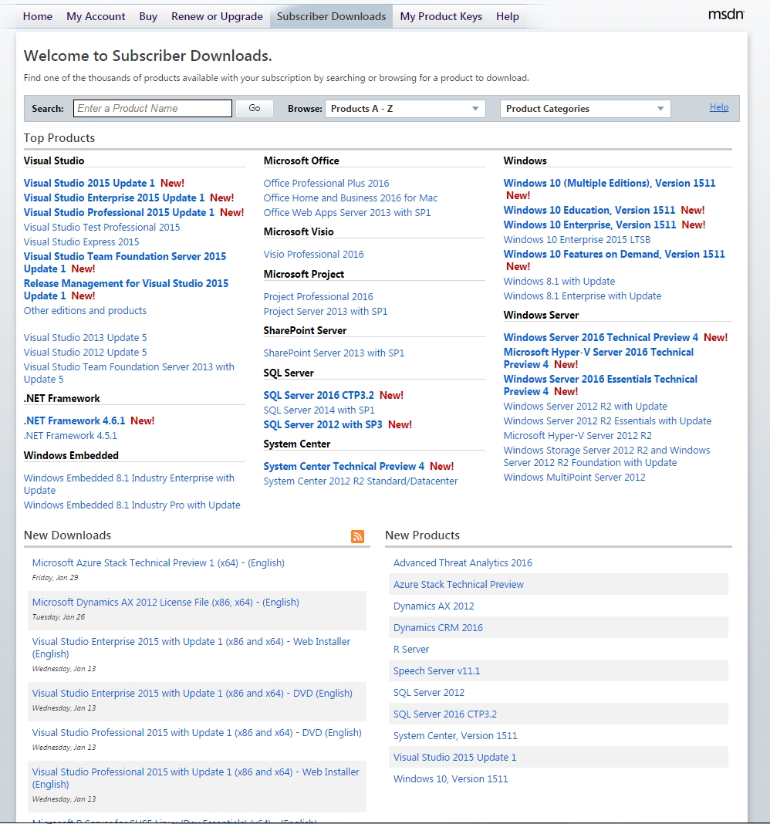Image resolution: width=770 pixels, height=824 pixels.
Task: Open Visual Studio 2012 Update 5
Action: pyautogui.click(x=85, y=353)
